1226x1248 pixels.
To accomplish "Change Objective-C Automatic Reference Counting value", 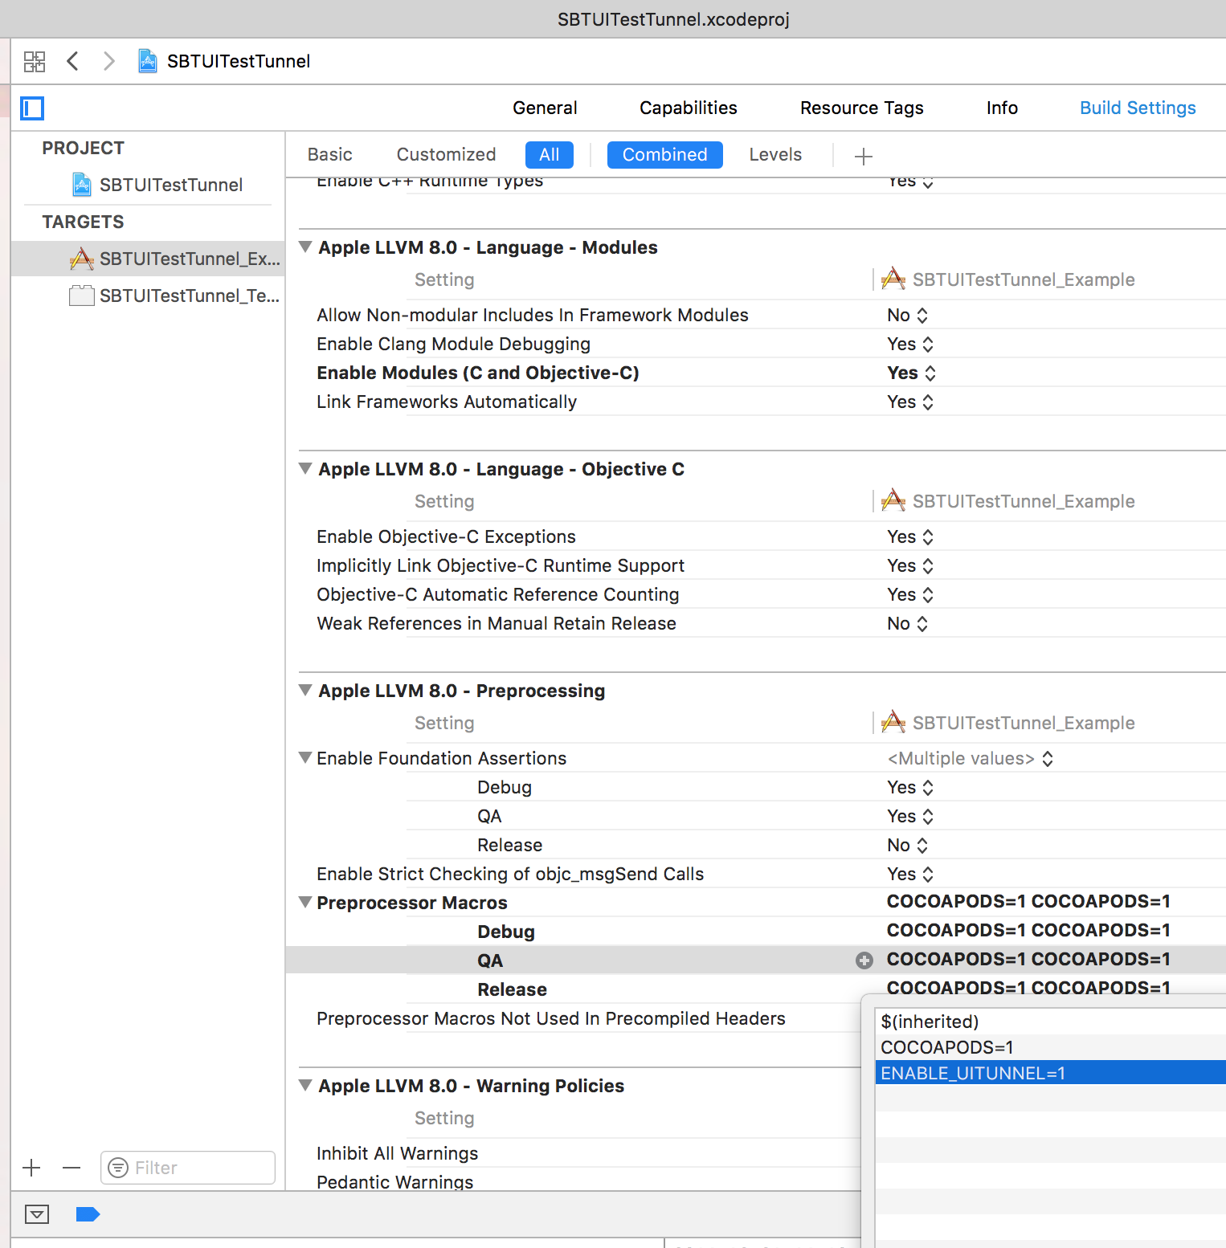I will tap(910, 594).
